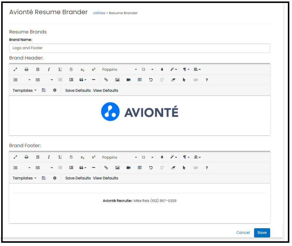This screenshot has height=246, width=292.
Task: Open the Templates menu in Brand Footer
Action: click(25, 178)
